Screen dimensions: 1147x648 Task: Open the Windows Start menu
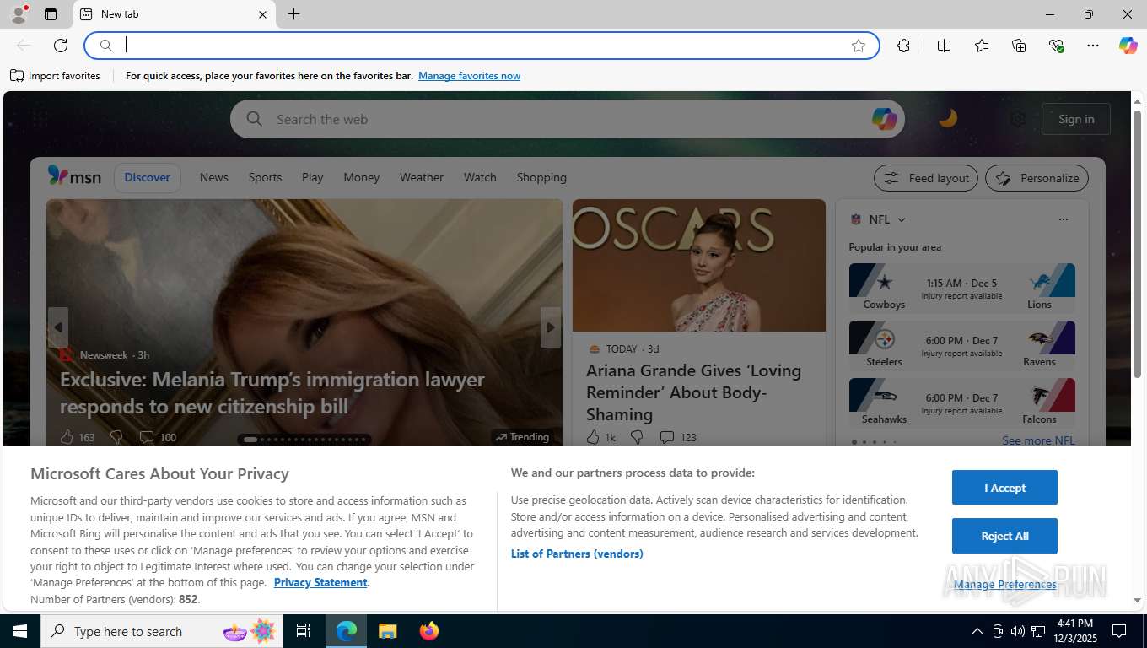point(20,631)
